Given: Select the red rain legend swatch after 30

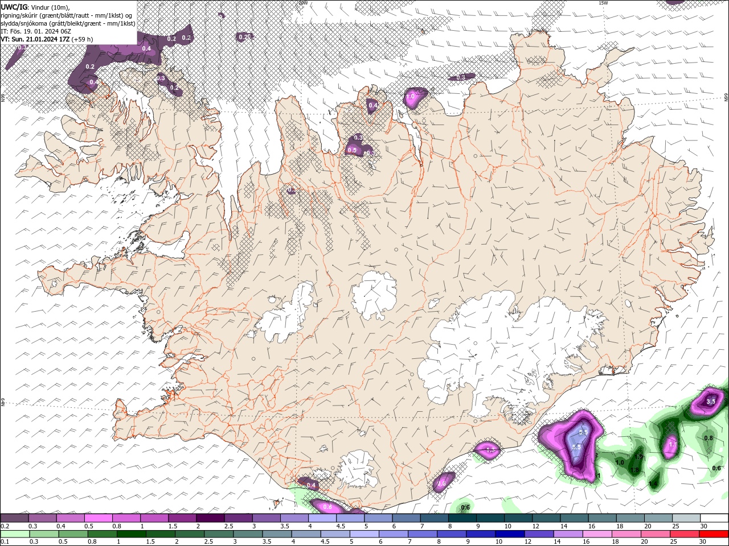Looking at the screenshot, I should (x=714, y=534).
